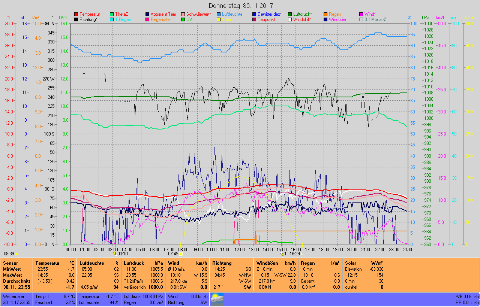This screenshot has width=480, height=307.
Task: Toggle the 3.1 Monat-Ø legend box
Action: click(x=361, y=19)
